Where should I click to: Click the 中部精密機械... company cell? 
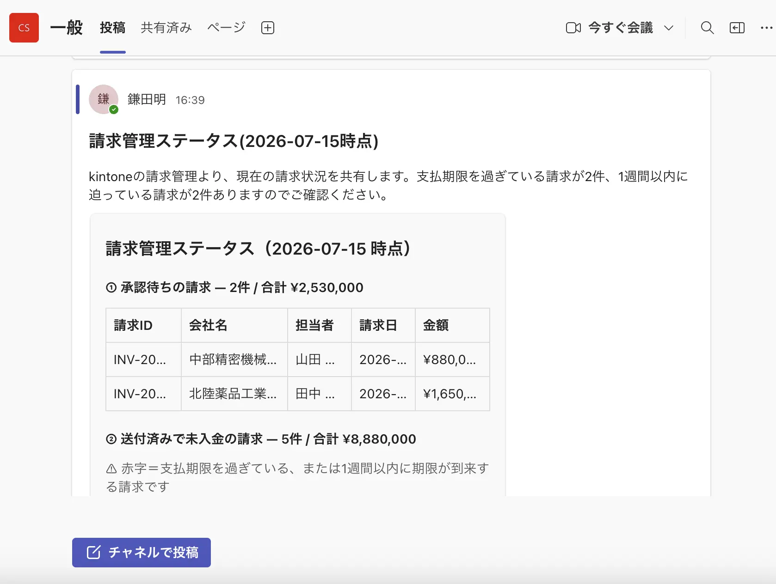point(234,359)
